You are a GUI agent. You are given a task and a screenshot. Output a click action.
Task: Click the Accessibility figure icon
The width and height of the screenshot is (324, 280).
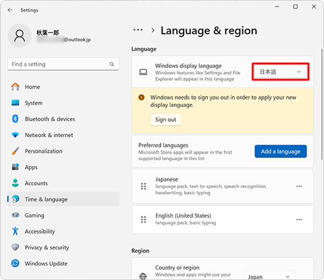(15, 231)
